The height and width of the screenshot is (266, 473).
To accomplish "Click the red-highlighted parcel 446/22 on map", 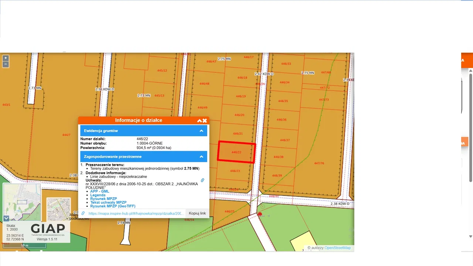I will (236, 152).
